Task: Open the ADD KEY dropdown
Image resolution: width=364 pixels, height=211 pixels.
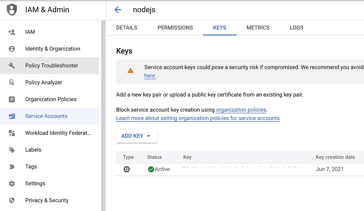Action: (x=137, y=136)
